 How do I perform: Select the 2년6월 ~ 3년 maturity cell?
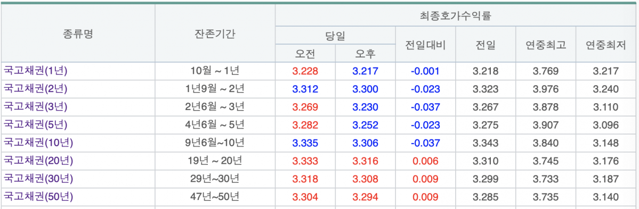(215, 107)
